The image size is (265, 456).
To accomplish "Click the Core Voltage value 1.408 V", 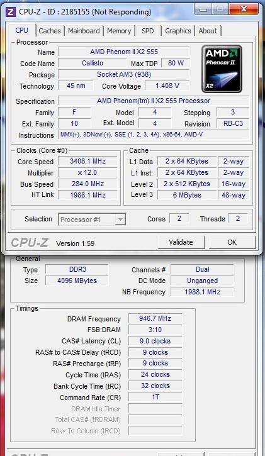I will pyautogui.click(x=167, y=86).
